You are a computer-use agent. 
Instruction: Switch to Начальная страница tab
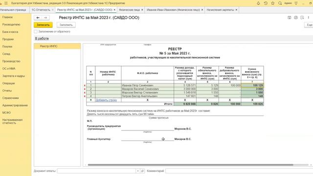tap(13, 10)
